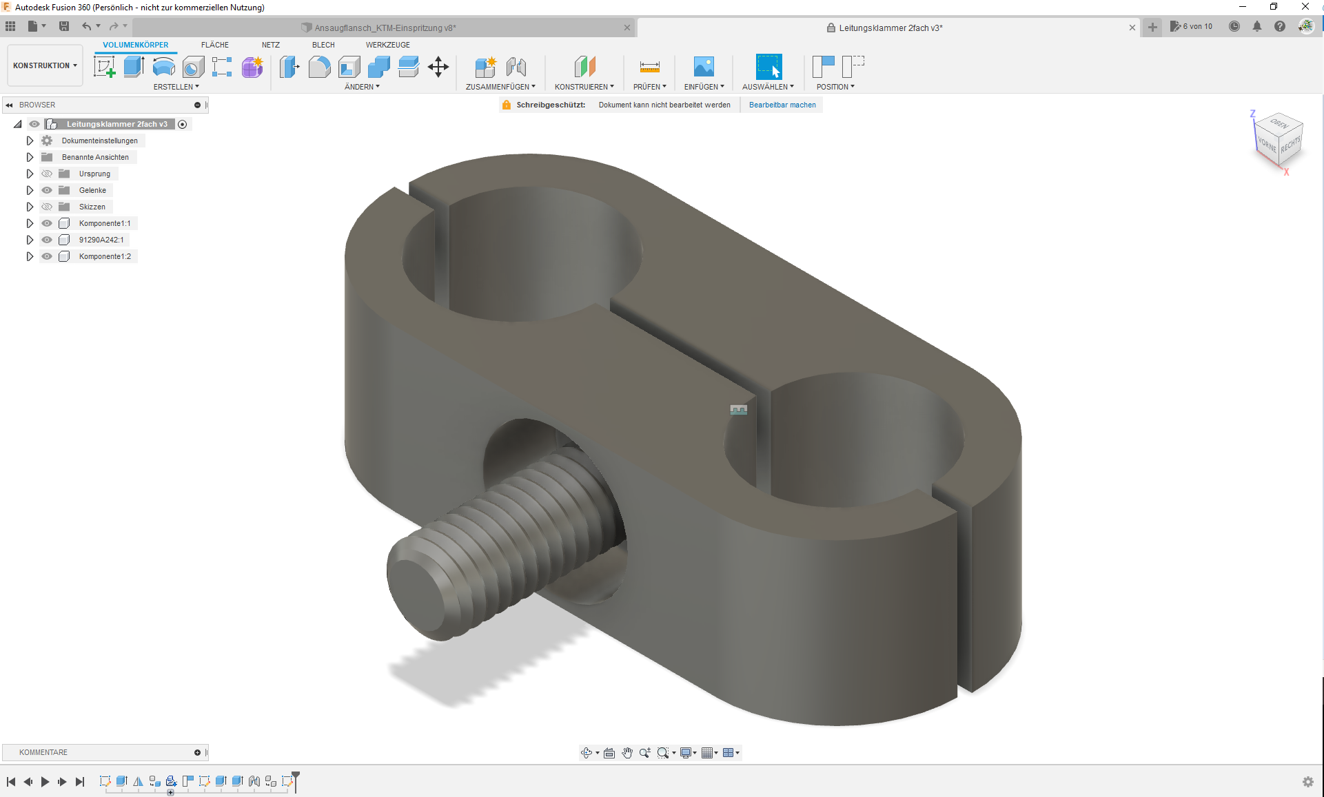Click the Capture Position icon

click(x=823, y=67)
